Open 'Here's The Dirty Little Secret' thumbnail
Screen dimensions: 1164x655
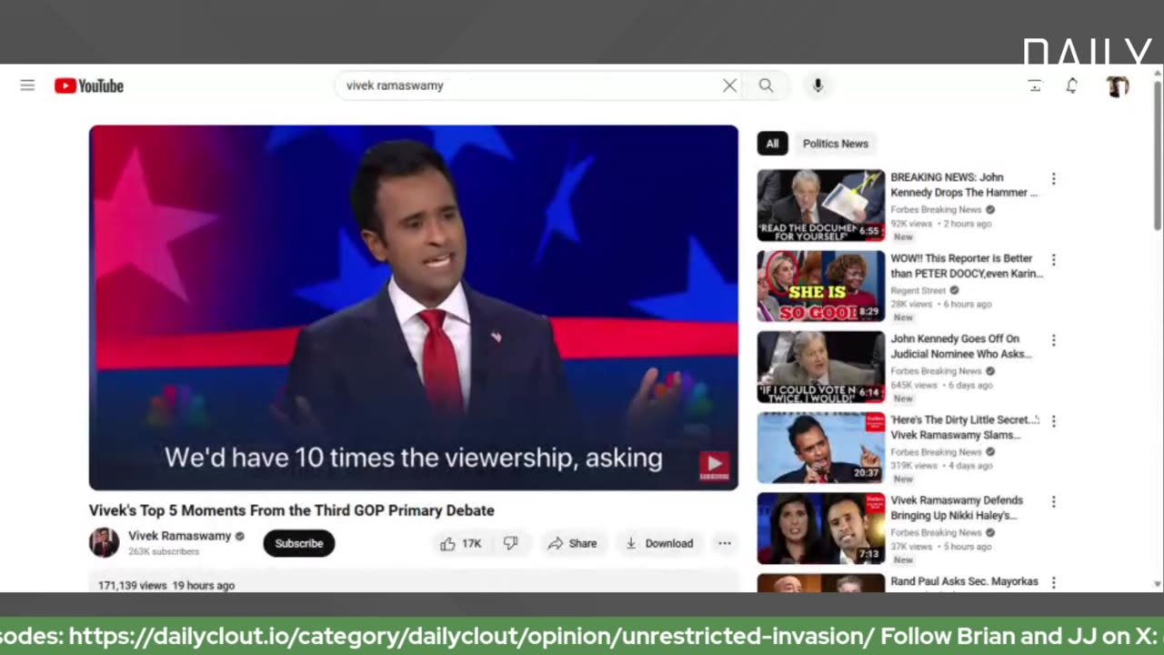coord(820,448)
